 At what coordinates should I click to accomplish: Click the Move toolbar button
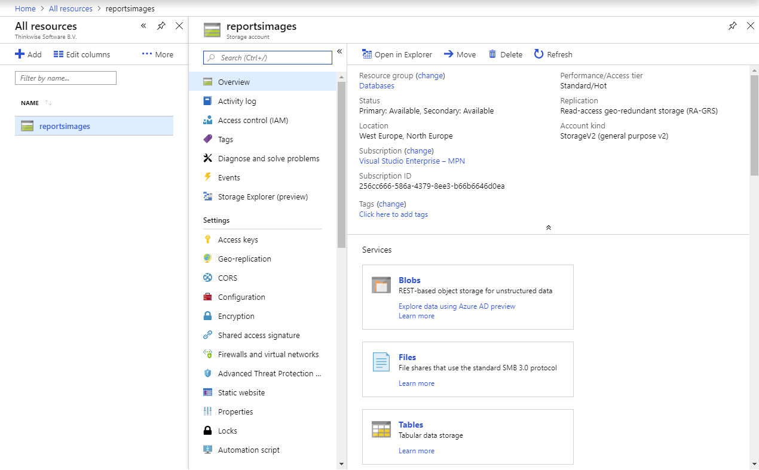pyautogui.click(x=460, y=54)
